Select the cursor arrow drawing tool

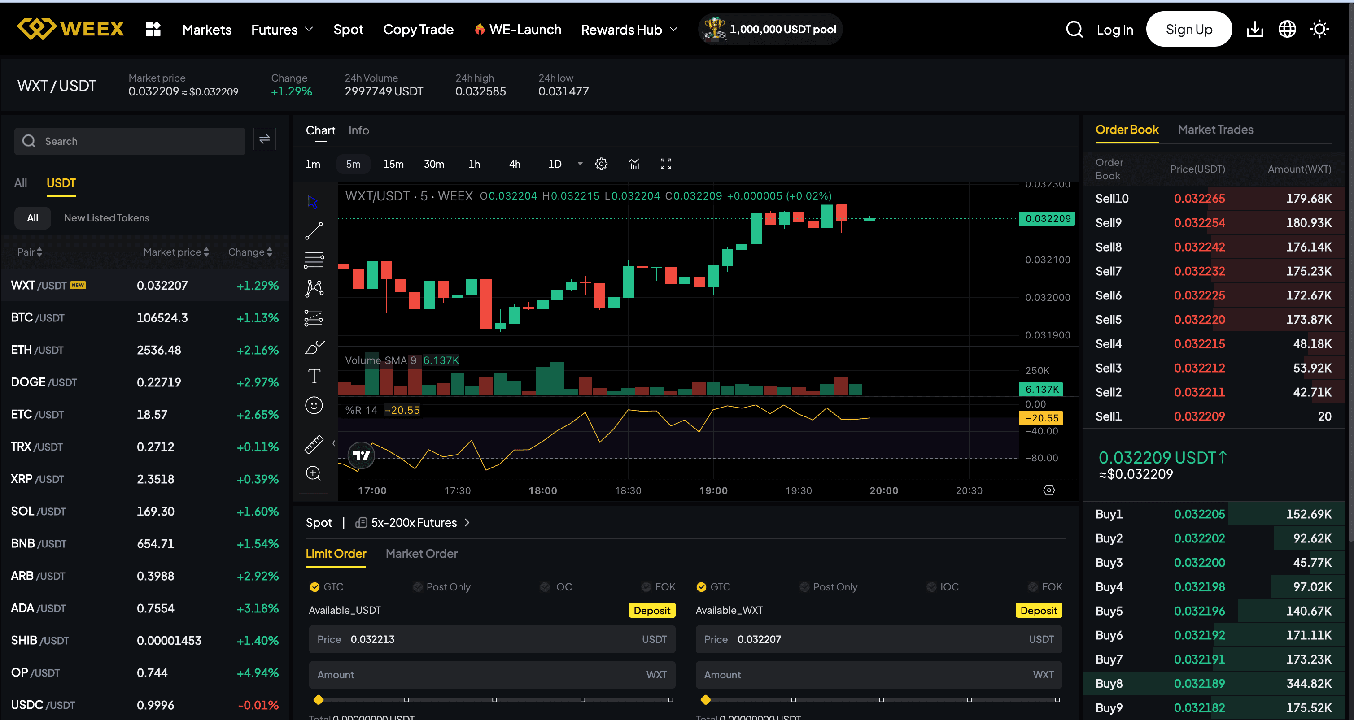coord(313,202)
